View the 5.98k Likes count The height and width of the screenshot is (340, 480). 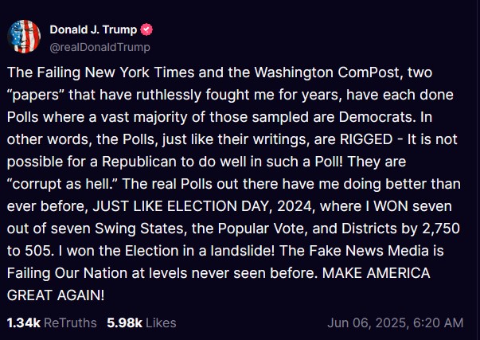[125, 322]
